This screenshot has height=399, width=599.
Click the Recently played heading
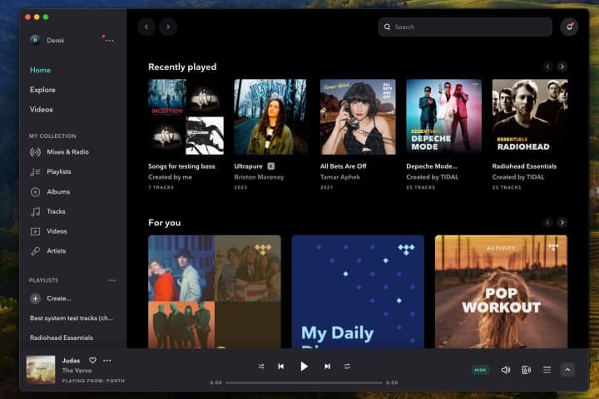[x=182, y=67]
